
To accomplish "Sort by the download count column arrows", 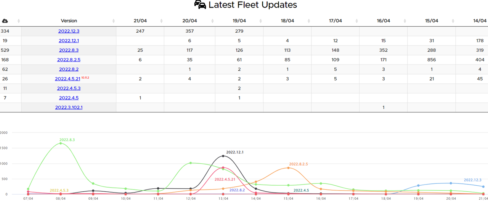I will (19, 21).
